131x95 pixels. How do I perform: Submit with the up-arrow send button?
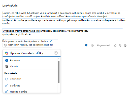[x=56, y=53]
